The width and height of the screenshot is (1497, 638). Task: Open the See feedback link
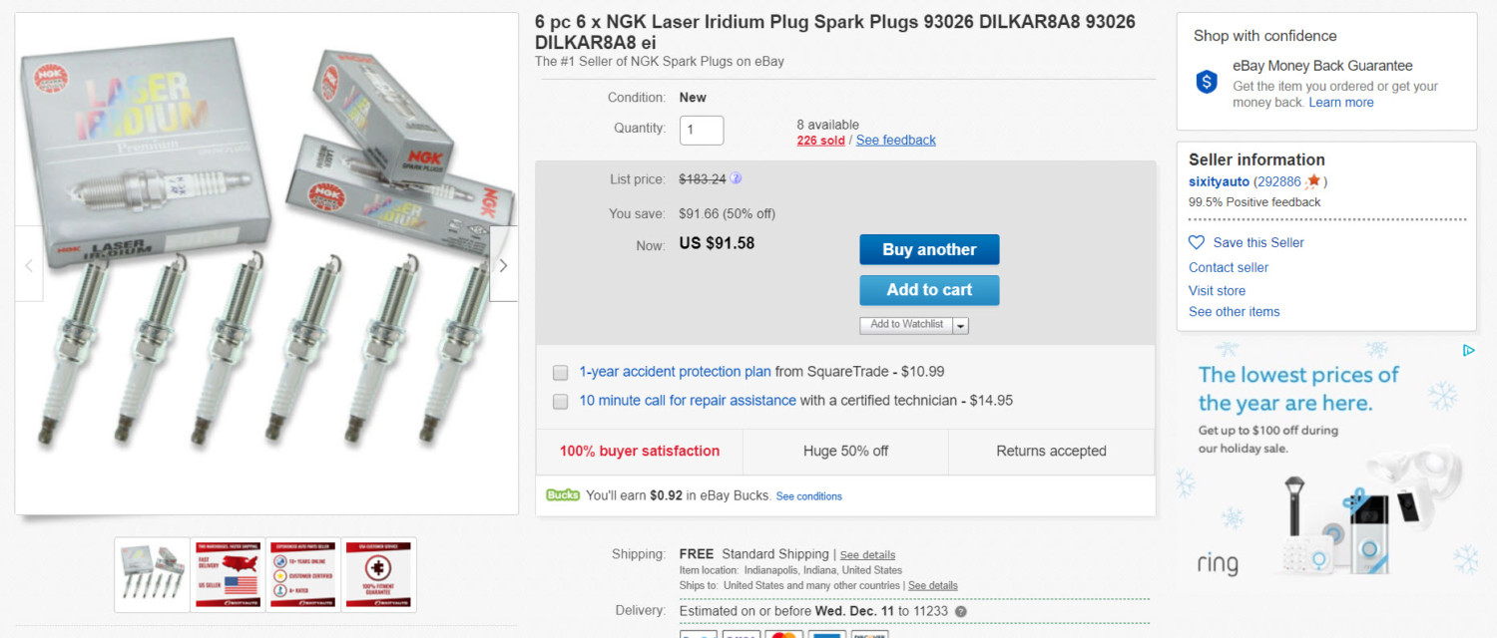(x=895, y=141)
